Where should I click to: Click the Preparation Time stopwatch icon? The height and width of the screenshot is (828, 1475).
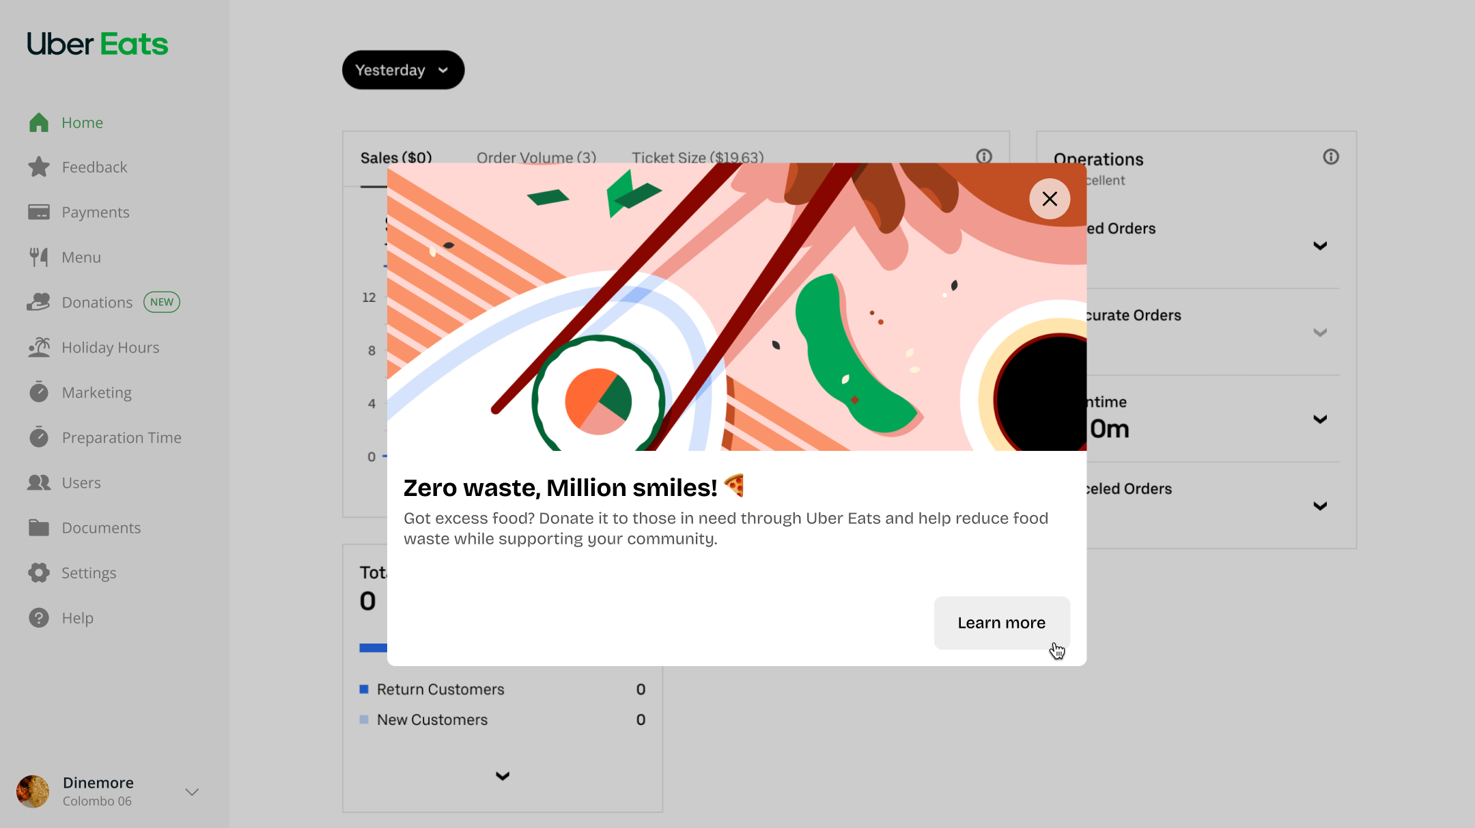pyautogui.click(x=39, y=437)
